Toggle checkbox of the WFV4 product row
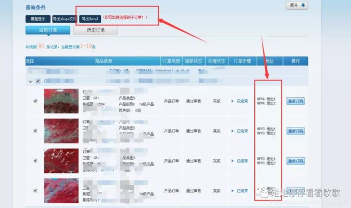This screenshot has height=208, width=351. click(x=35, y=100)
